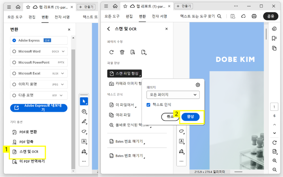Image resolution: width=283 pixels, height=177 pixels.
Task: Go to Home in right window
Action: pos(115,6)
